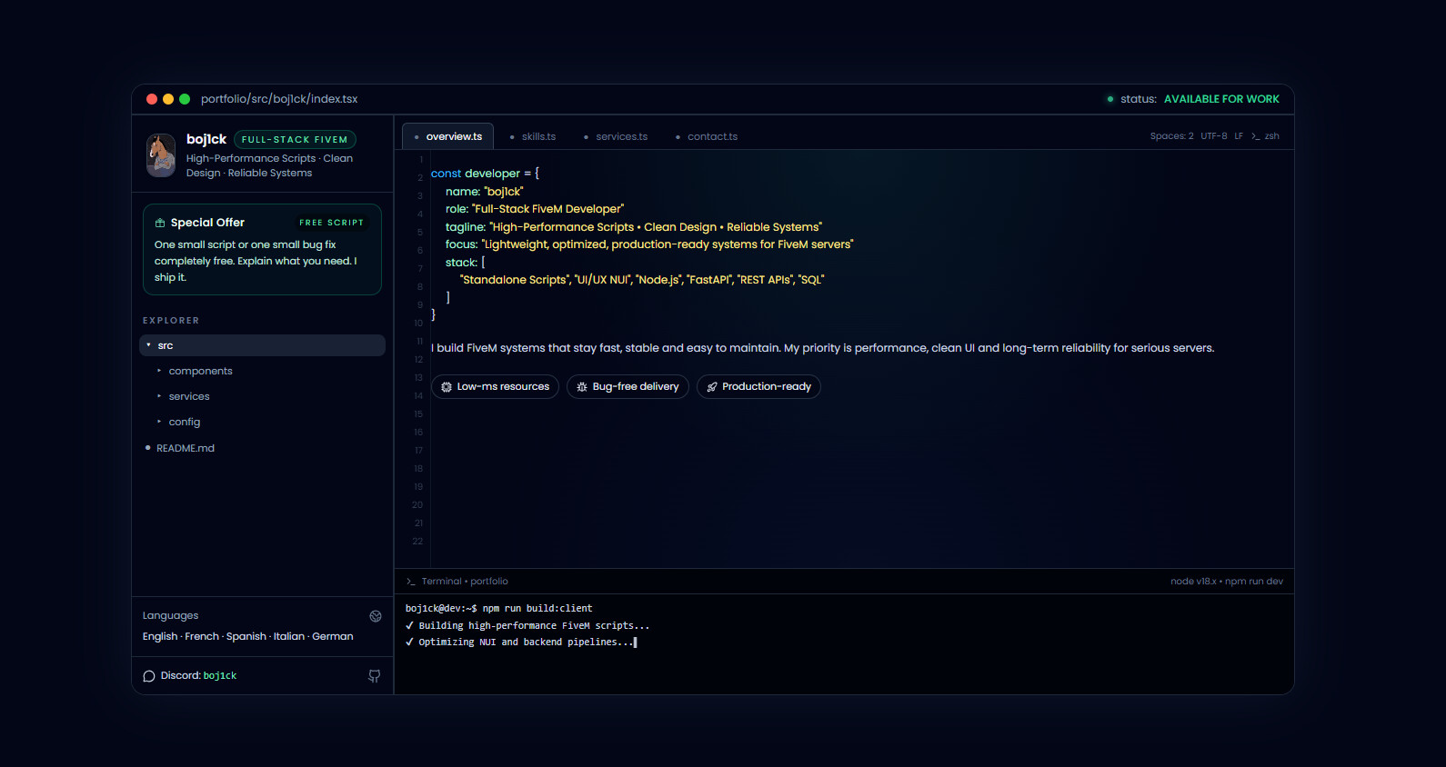Click the gear icon on Low-ms resources
Screen dimensions: 1446x767
tap(447, 387)
